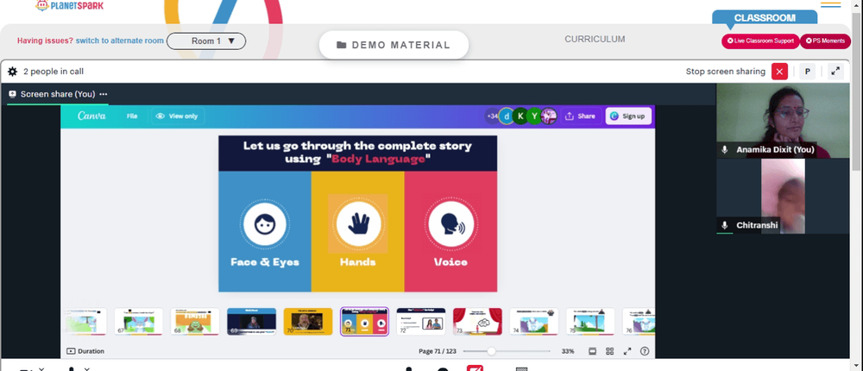Viewport: 863px width, 371px height.
Task: Click the P participant button
Action: tap(808, 72)
